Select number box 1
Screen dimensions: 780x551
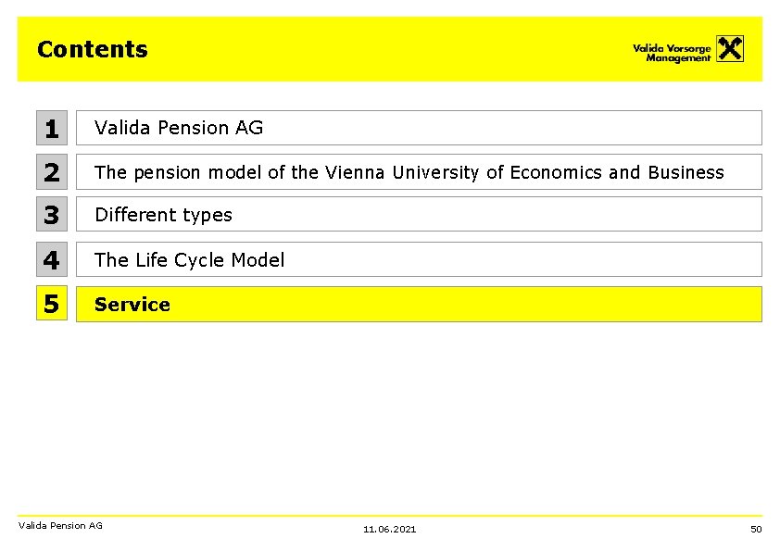pos(52,128)
